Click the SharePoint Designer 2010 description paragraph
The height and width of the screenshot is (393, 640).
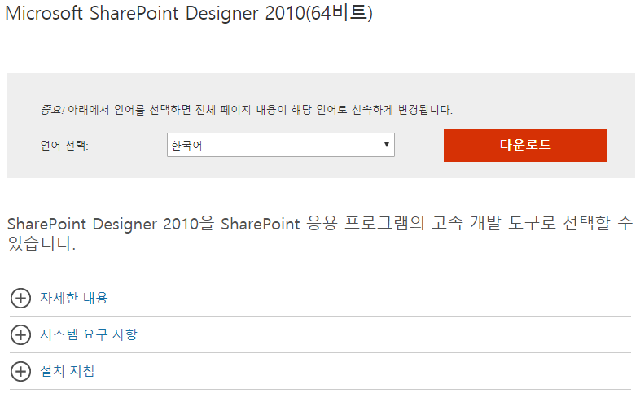tap(320, 234)
